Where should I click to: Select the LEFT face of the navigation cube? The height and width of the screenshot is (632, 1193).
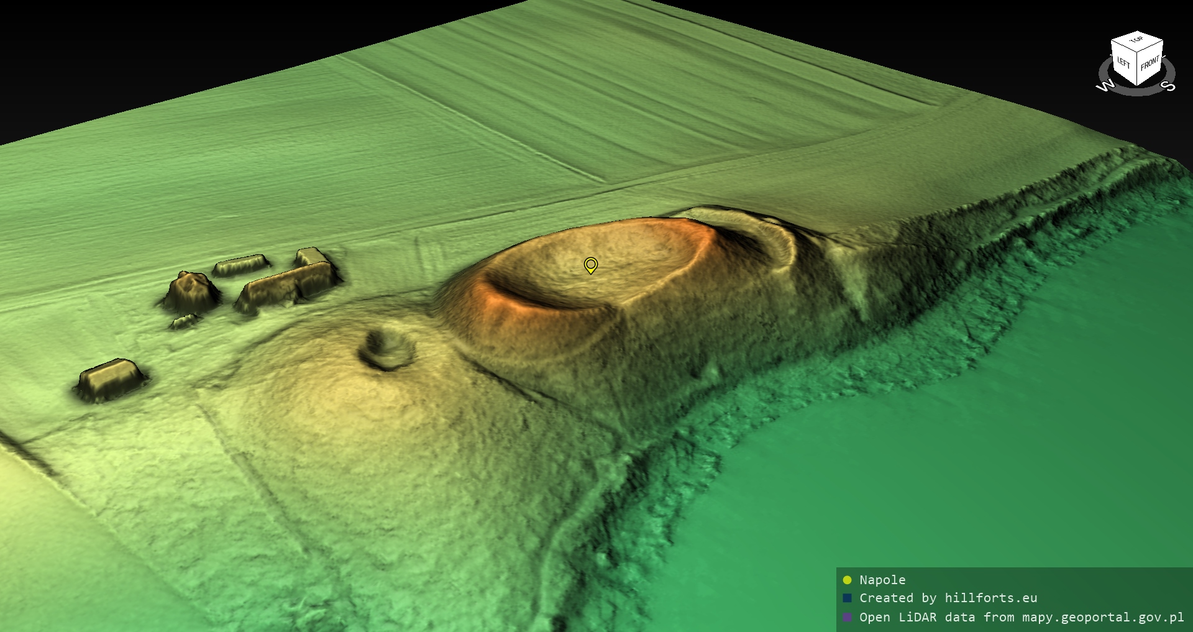(x=1123, y=63)
